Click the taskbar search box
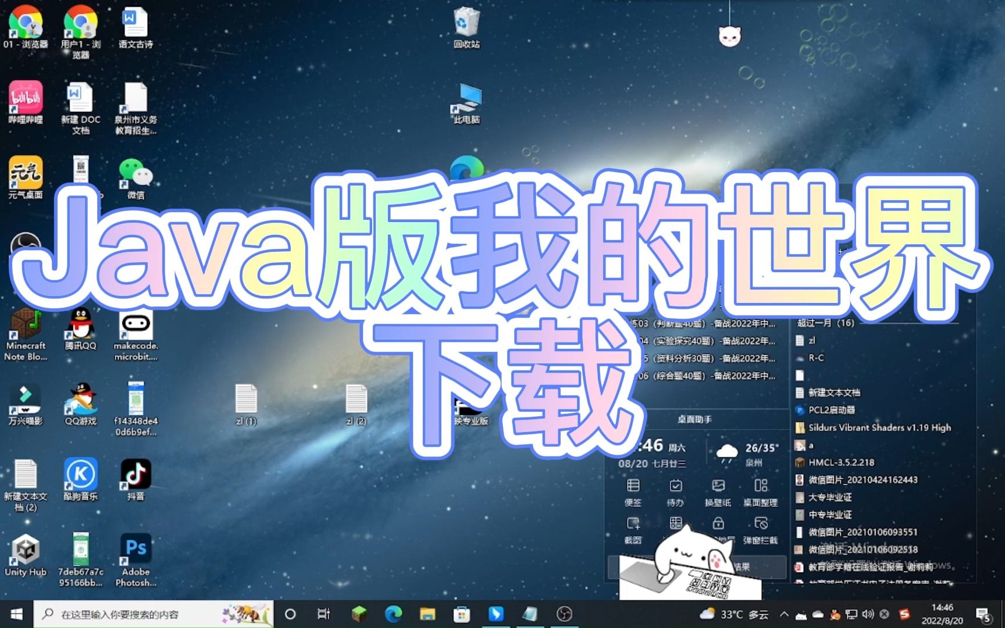Screen dimensions: 1005x628 click(x=154, y=614)
